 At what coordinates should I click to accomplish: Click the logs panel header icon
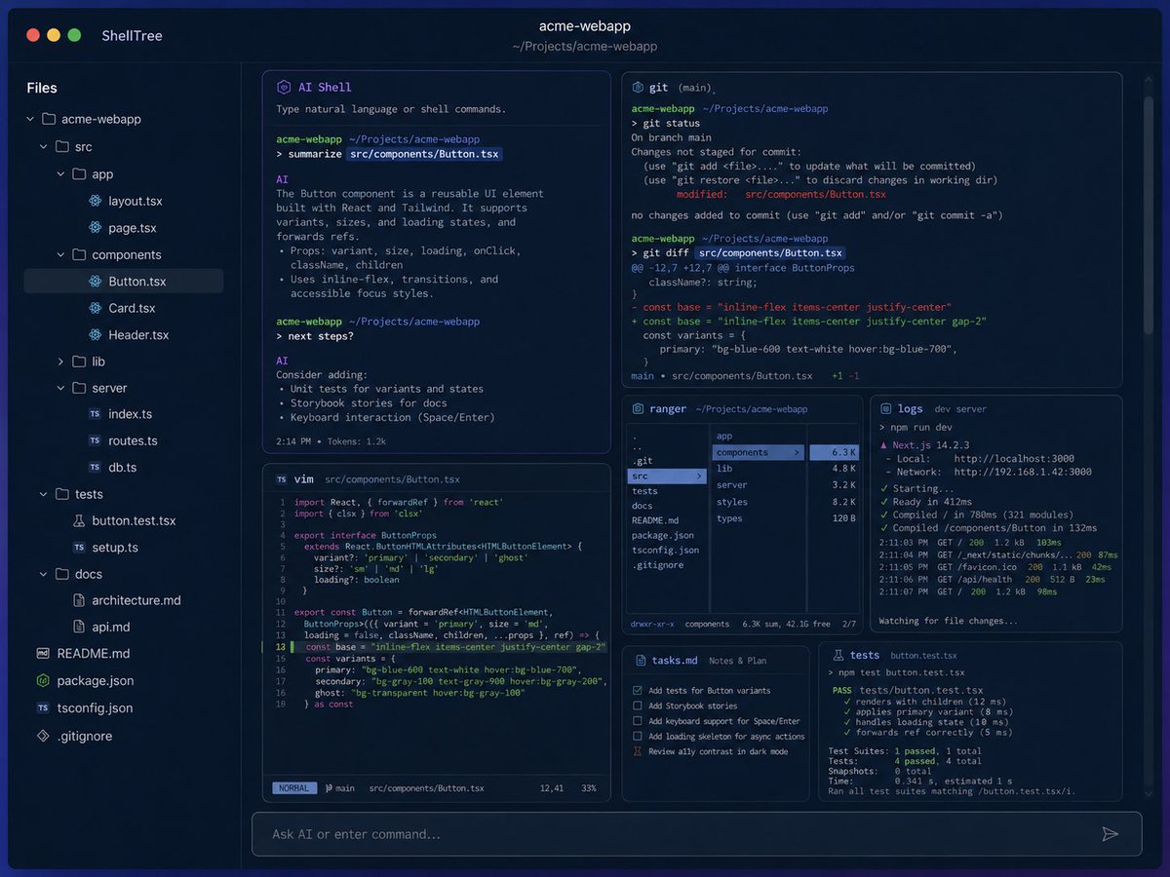[886, 409]
